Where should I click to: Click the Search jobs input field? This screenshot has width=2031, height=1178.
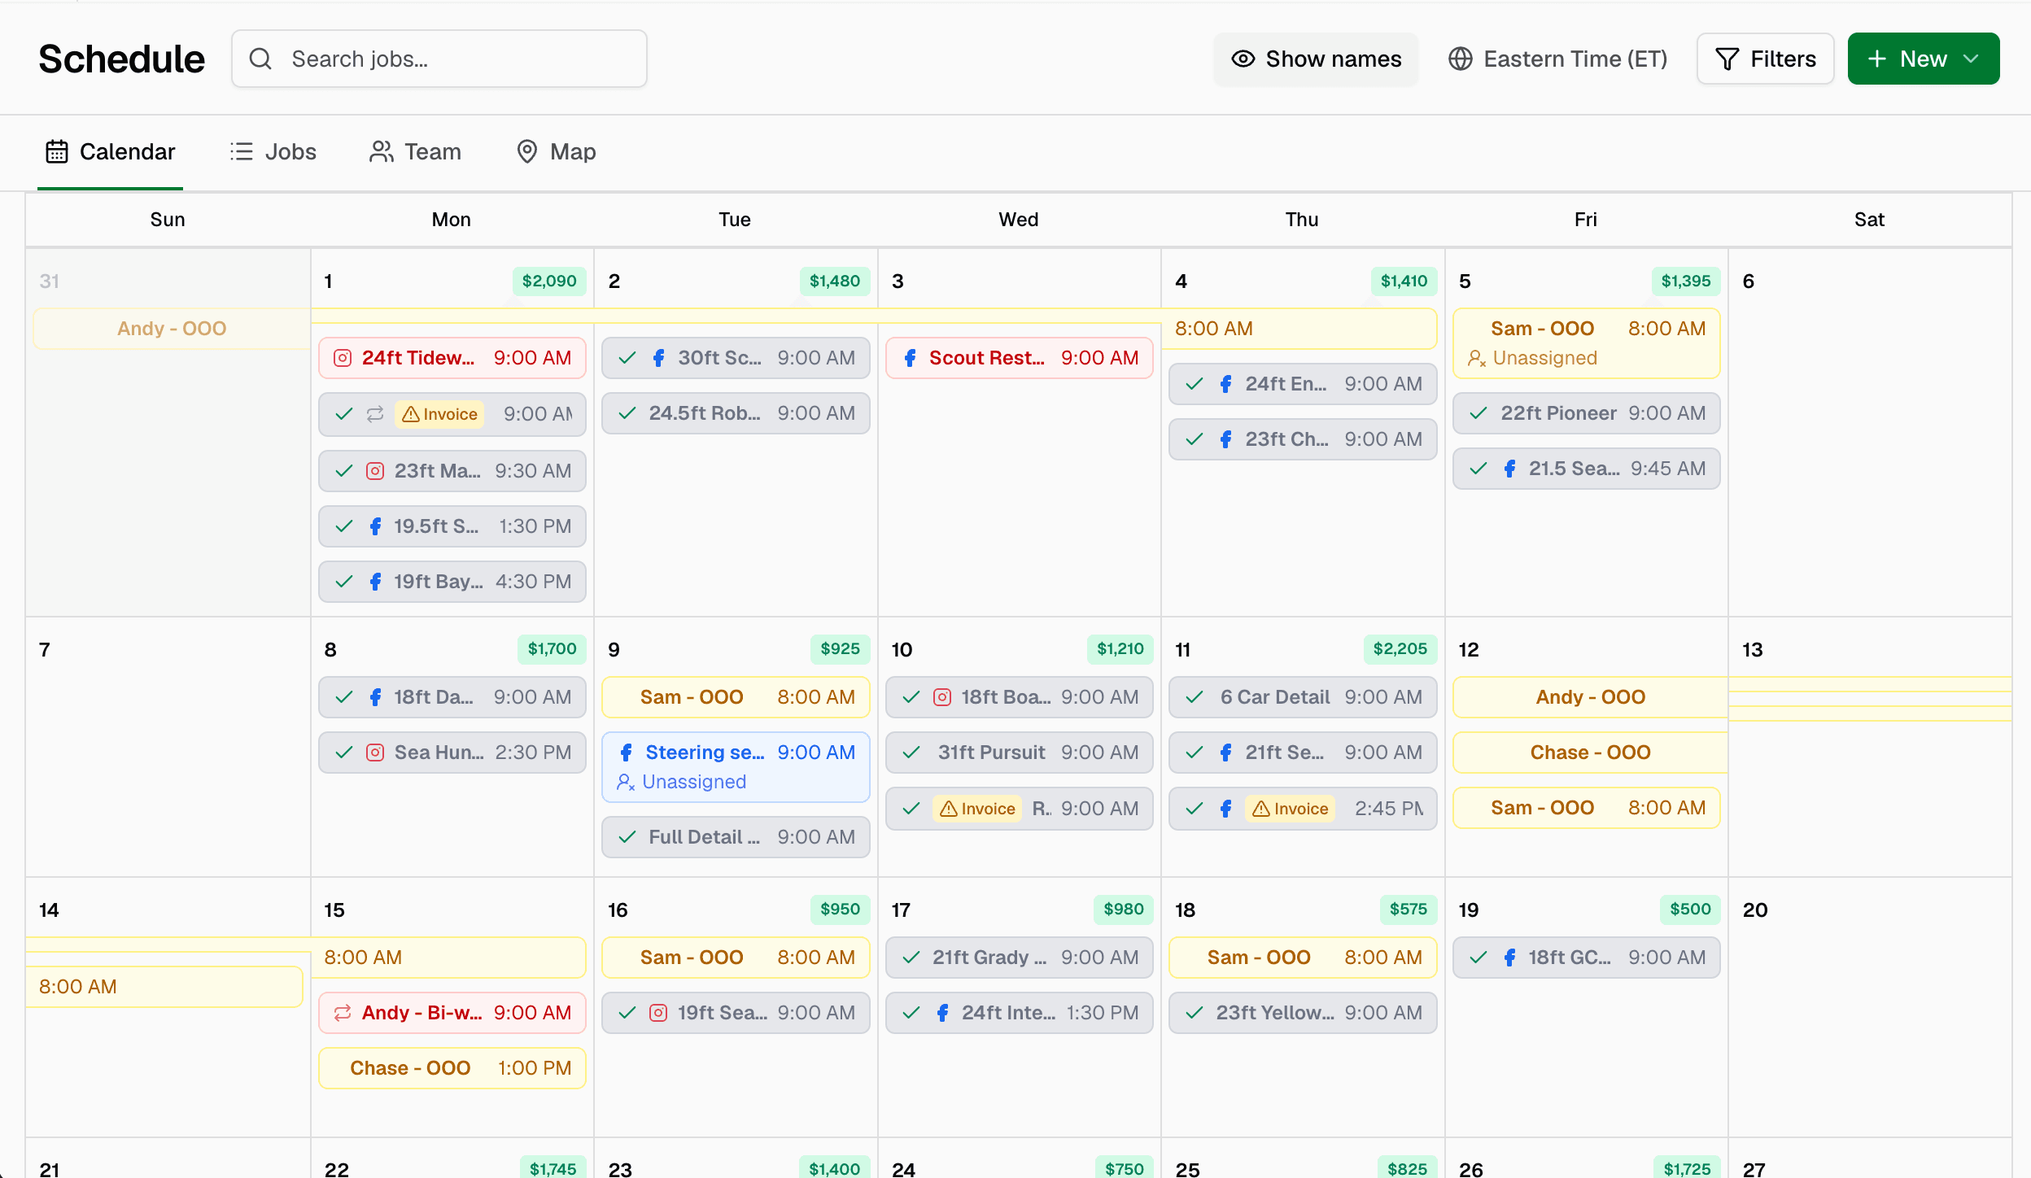(439, 59)
